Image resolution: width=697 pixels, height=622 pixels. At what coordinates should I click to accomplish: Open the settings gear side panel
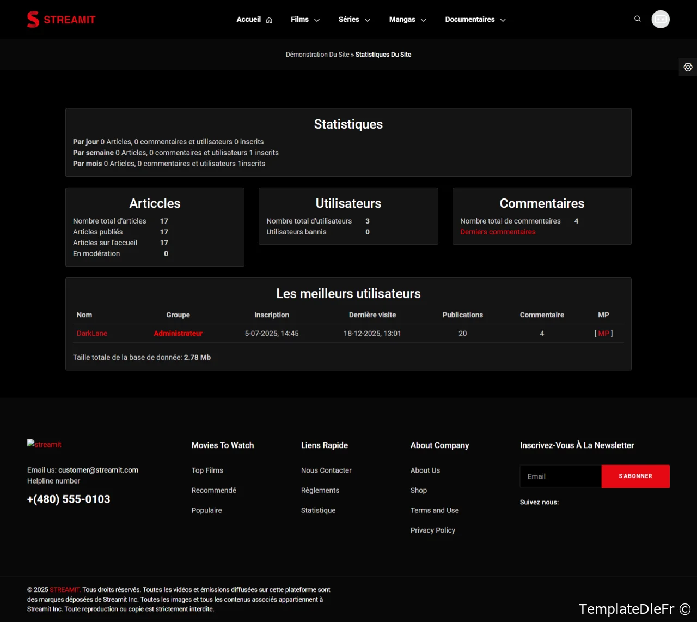click(x=688, y=67)
